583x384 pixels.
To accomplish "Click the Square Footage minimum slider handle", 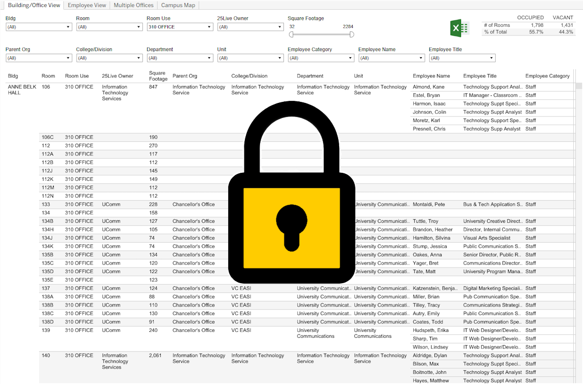I will pyautogui.click(x=291, y=34).
